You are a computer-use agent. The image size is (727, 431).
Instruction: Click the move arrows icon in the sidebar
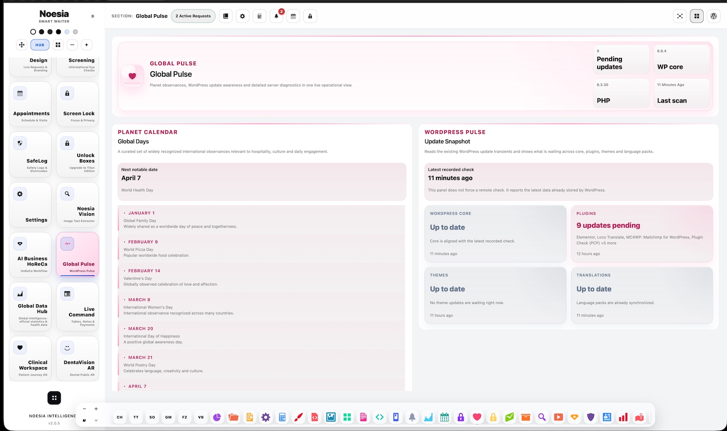click(x=22, y=45)
